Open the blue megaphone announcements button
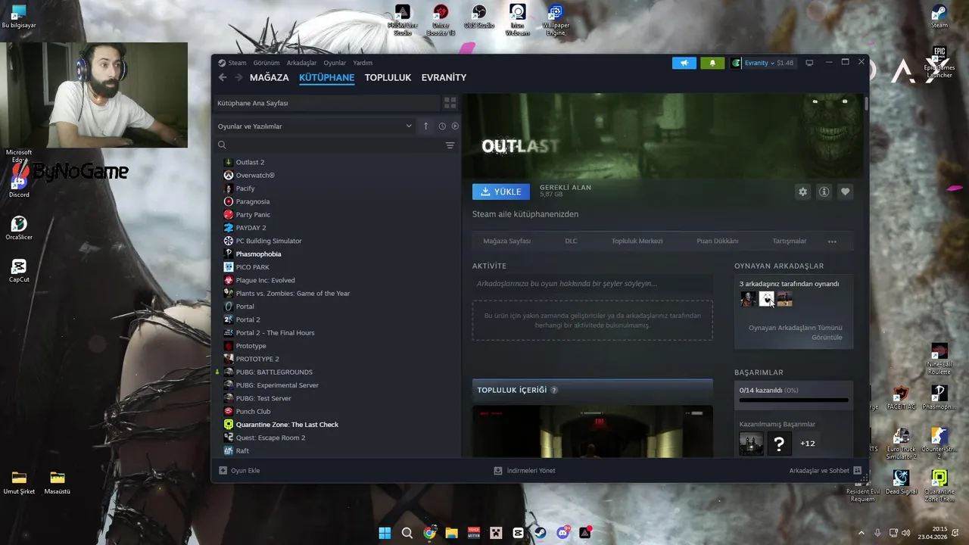 point(684,63)
